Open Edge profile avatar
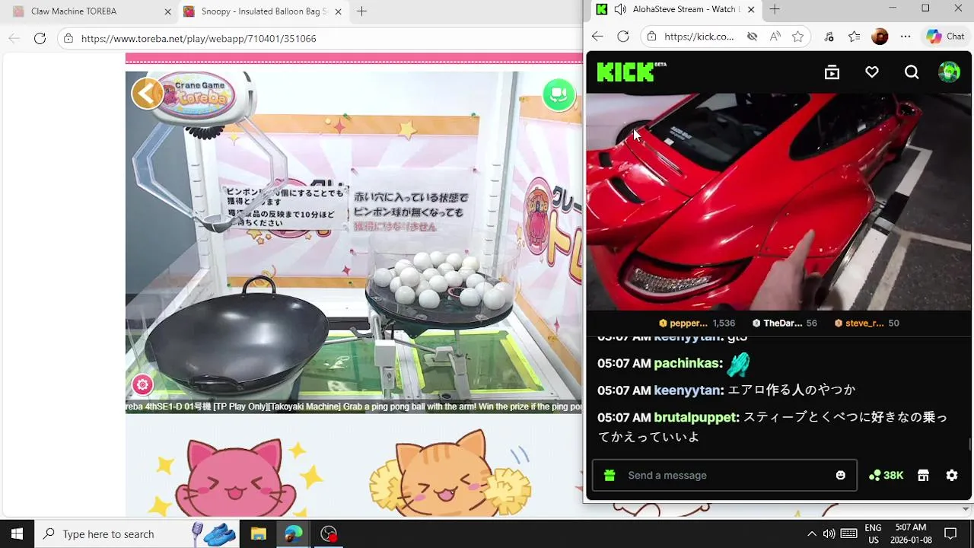The width and height of the screenshot is (974, 548). click(880, 37)
